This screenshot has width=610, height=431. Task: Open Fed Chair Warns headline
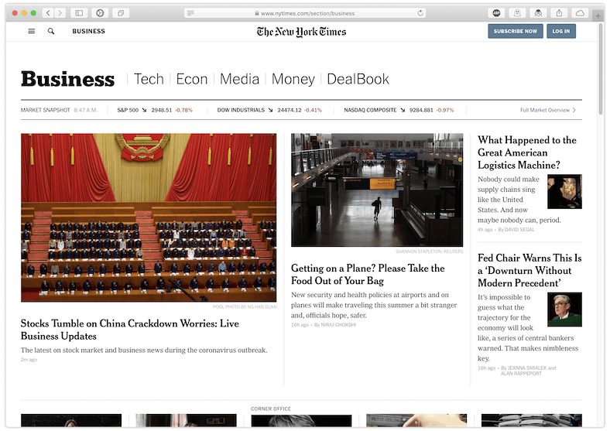pyautogui.click(x=529, y=270)
